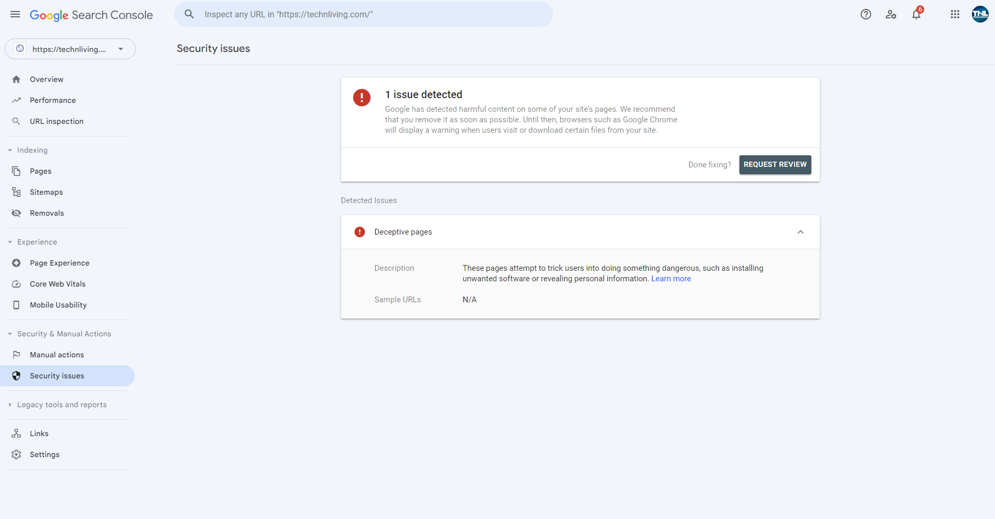Click the Core Web Vitals gauge icon
The width and height of the screenshot is (995, 519).
pos(16,284)
